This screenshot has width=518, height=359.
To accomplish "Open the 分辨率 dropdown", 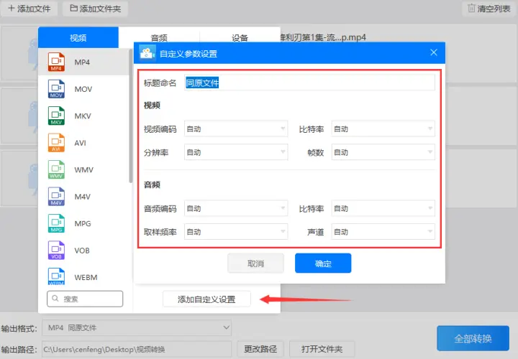I will point(236,152).
